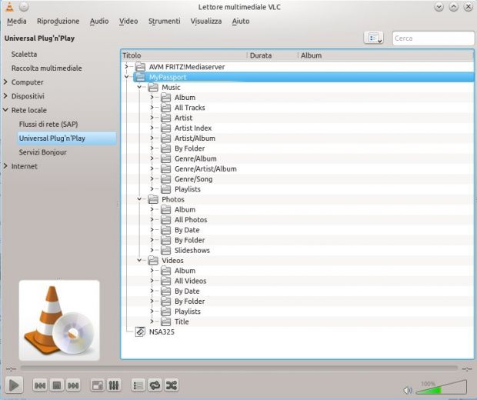Select the NSA325 server entry
This screenshot has height=400, width=477.
click(x=162, y=332)
